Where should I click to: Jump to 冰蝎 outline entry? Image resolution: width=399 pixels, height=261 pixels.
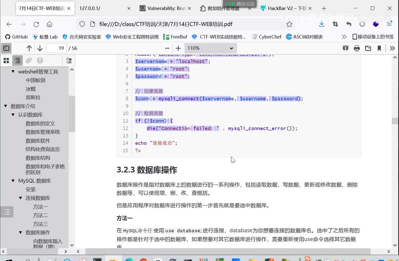30,89
